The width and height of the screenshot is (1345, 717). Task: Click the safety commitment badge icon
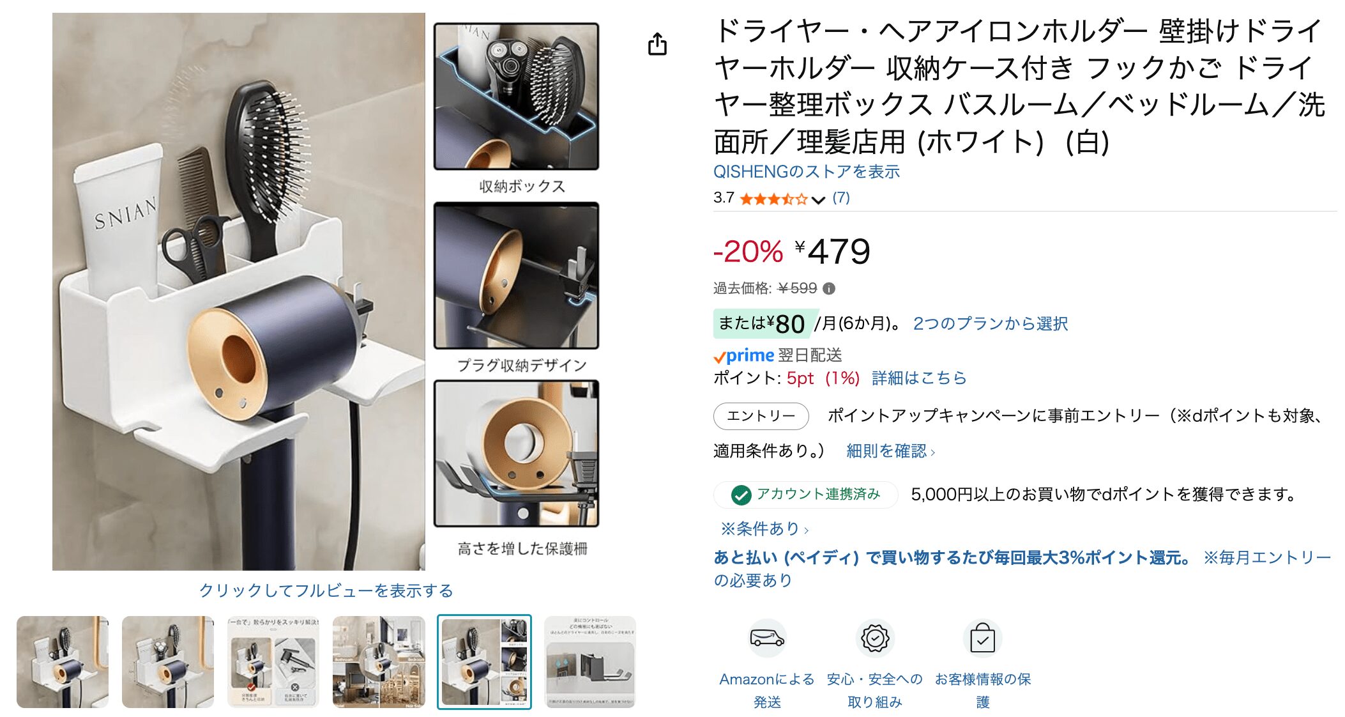point(875,638)
